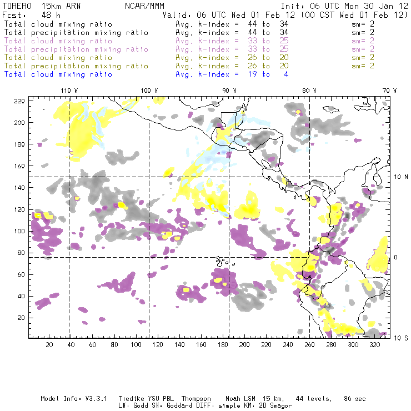Select the "40" tick on the vertical axis
This screenshot has height=411, width=411.
point(21,296)
